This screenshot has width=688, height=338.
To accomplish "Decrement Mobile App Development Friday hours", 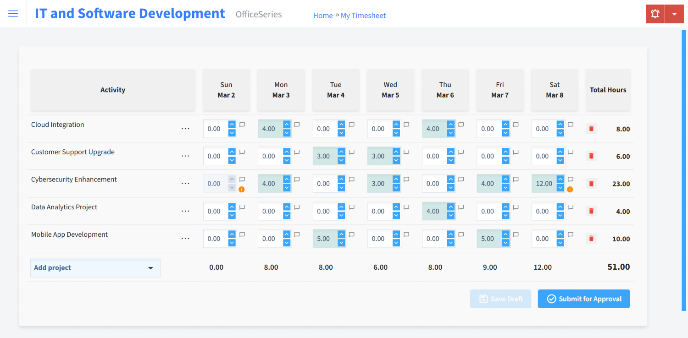I will pyautogui.click(x=505, y=242).
